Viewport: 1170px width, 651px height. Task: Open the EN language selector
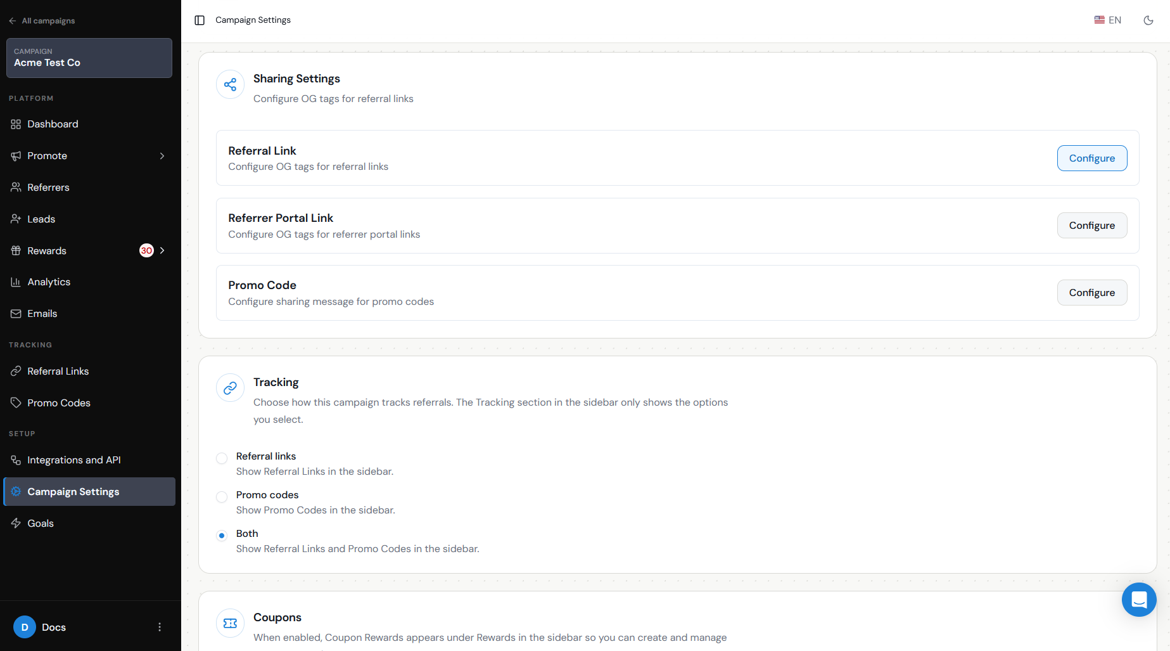[1108, 20]
